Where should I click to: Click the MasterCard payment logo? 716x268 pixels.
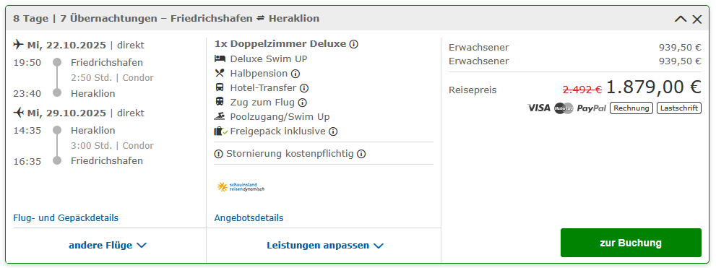click(x=564, y=108)
